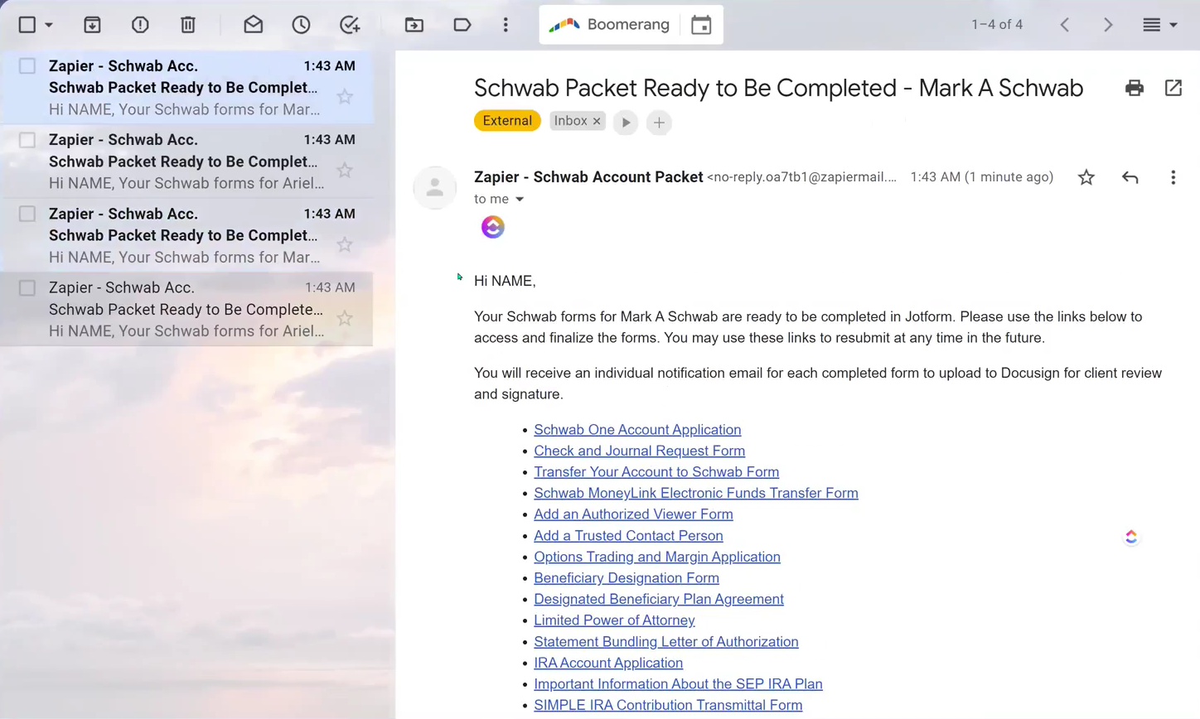Click the ClickUp icon under 'to me'

click(x=493, y=227)
